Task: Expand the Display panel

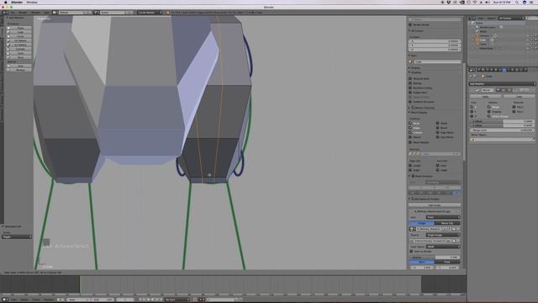Action: (x=409, y=68)
